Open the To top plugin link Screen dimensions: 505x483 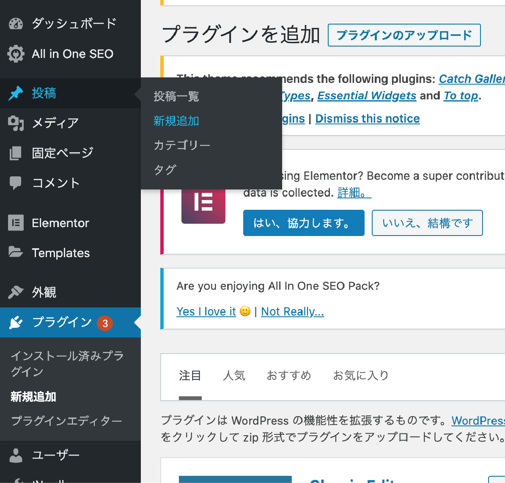click(x=461, y=96)
